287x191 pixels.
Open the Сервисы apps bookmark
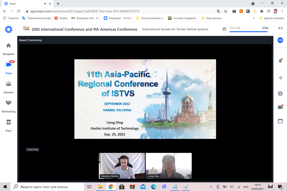point(11,18)
